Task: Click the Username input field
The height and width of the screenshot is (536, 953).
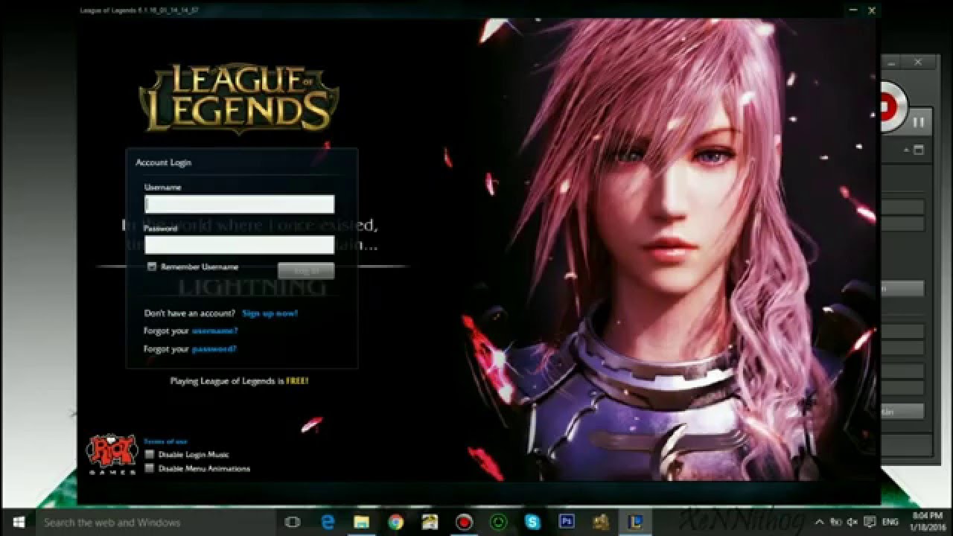Action: point(239,204)
